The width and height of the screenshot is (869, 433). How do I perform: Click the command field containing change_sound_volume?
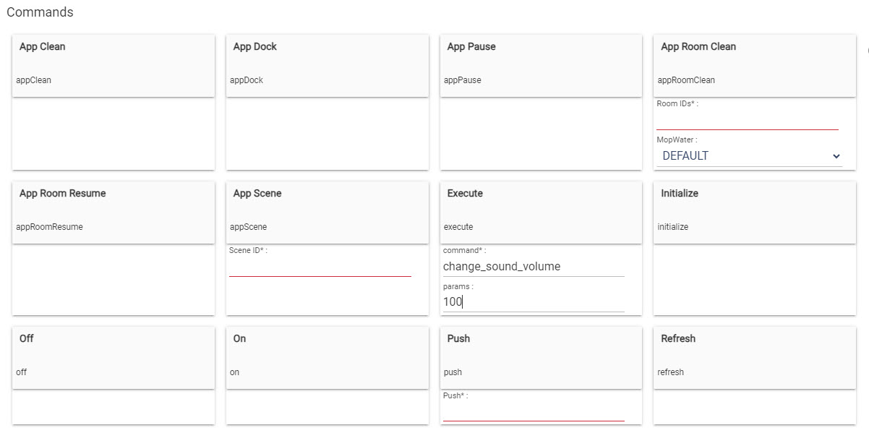tap(534, 267)
